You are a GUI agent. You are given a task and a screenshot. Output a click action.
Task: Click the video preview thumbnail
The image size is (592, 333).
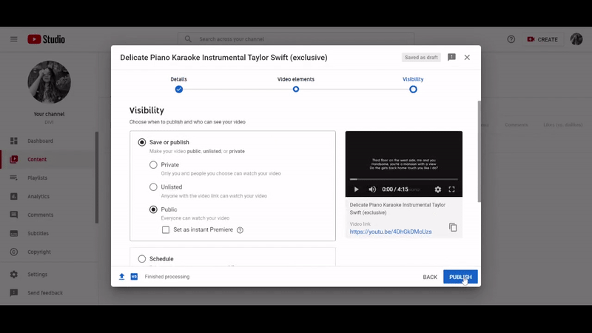[x=403, y=164]
